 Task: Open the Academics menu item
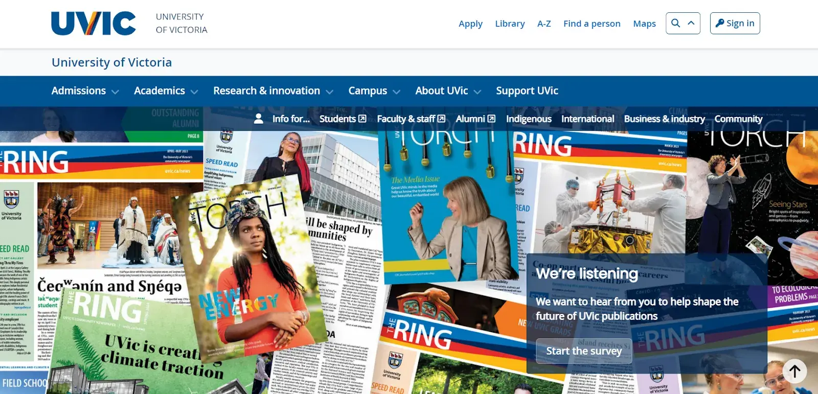160,91
